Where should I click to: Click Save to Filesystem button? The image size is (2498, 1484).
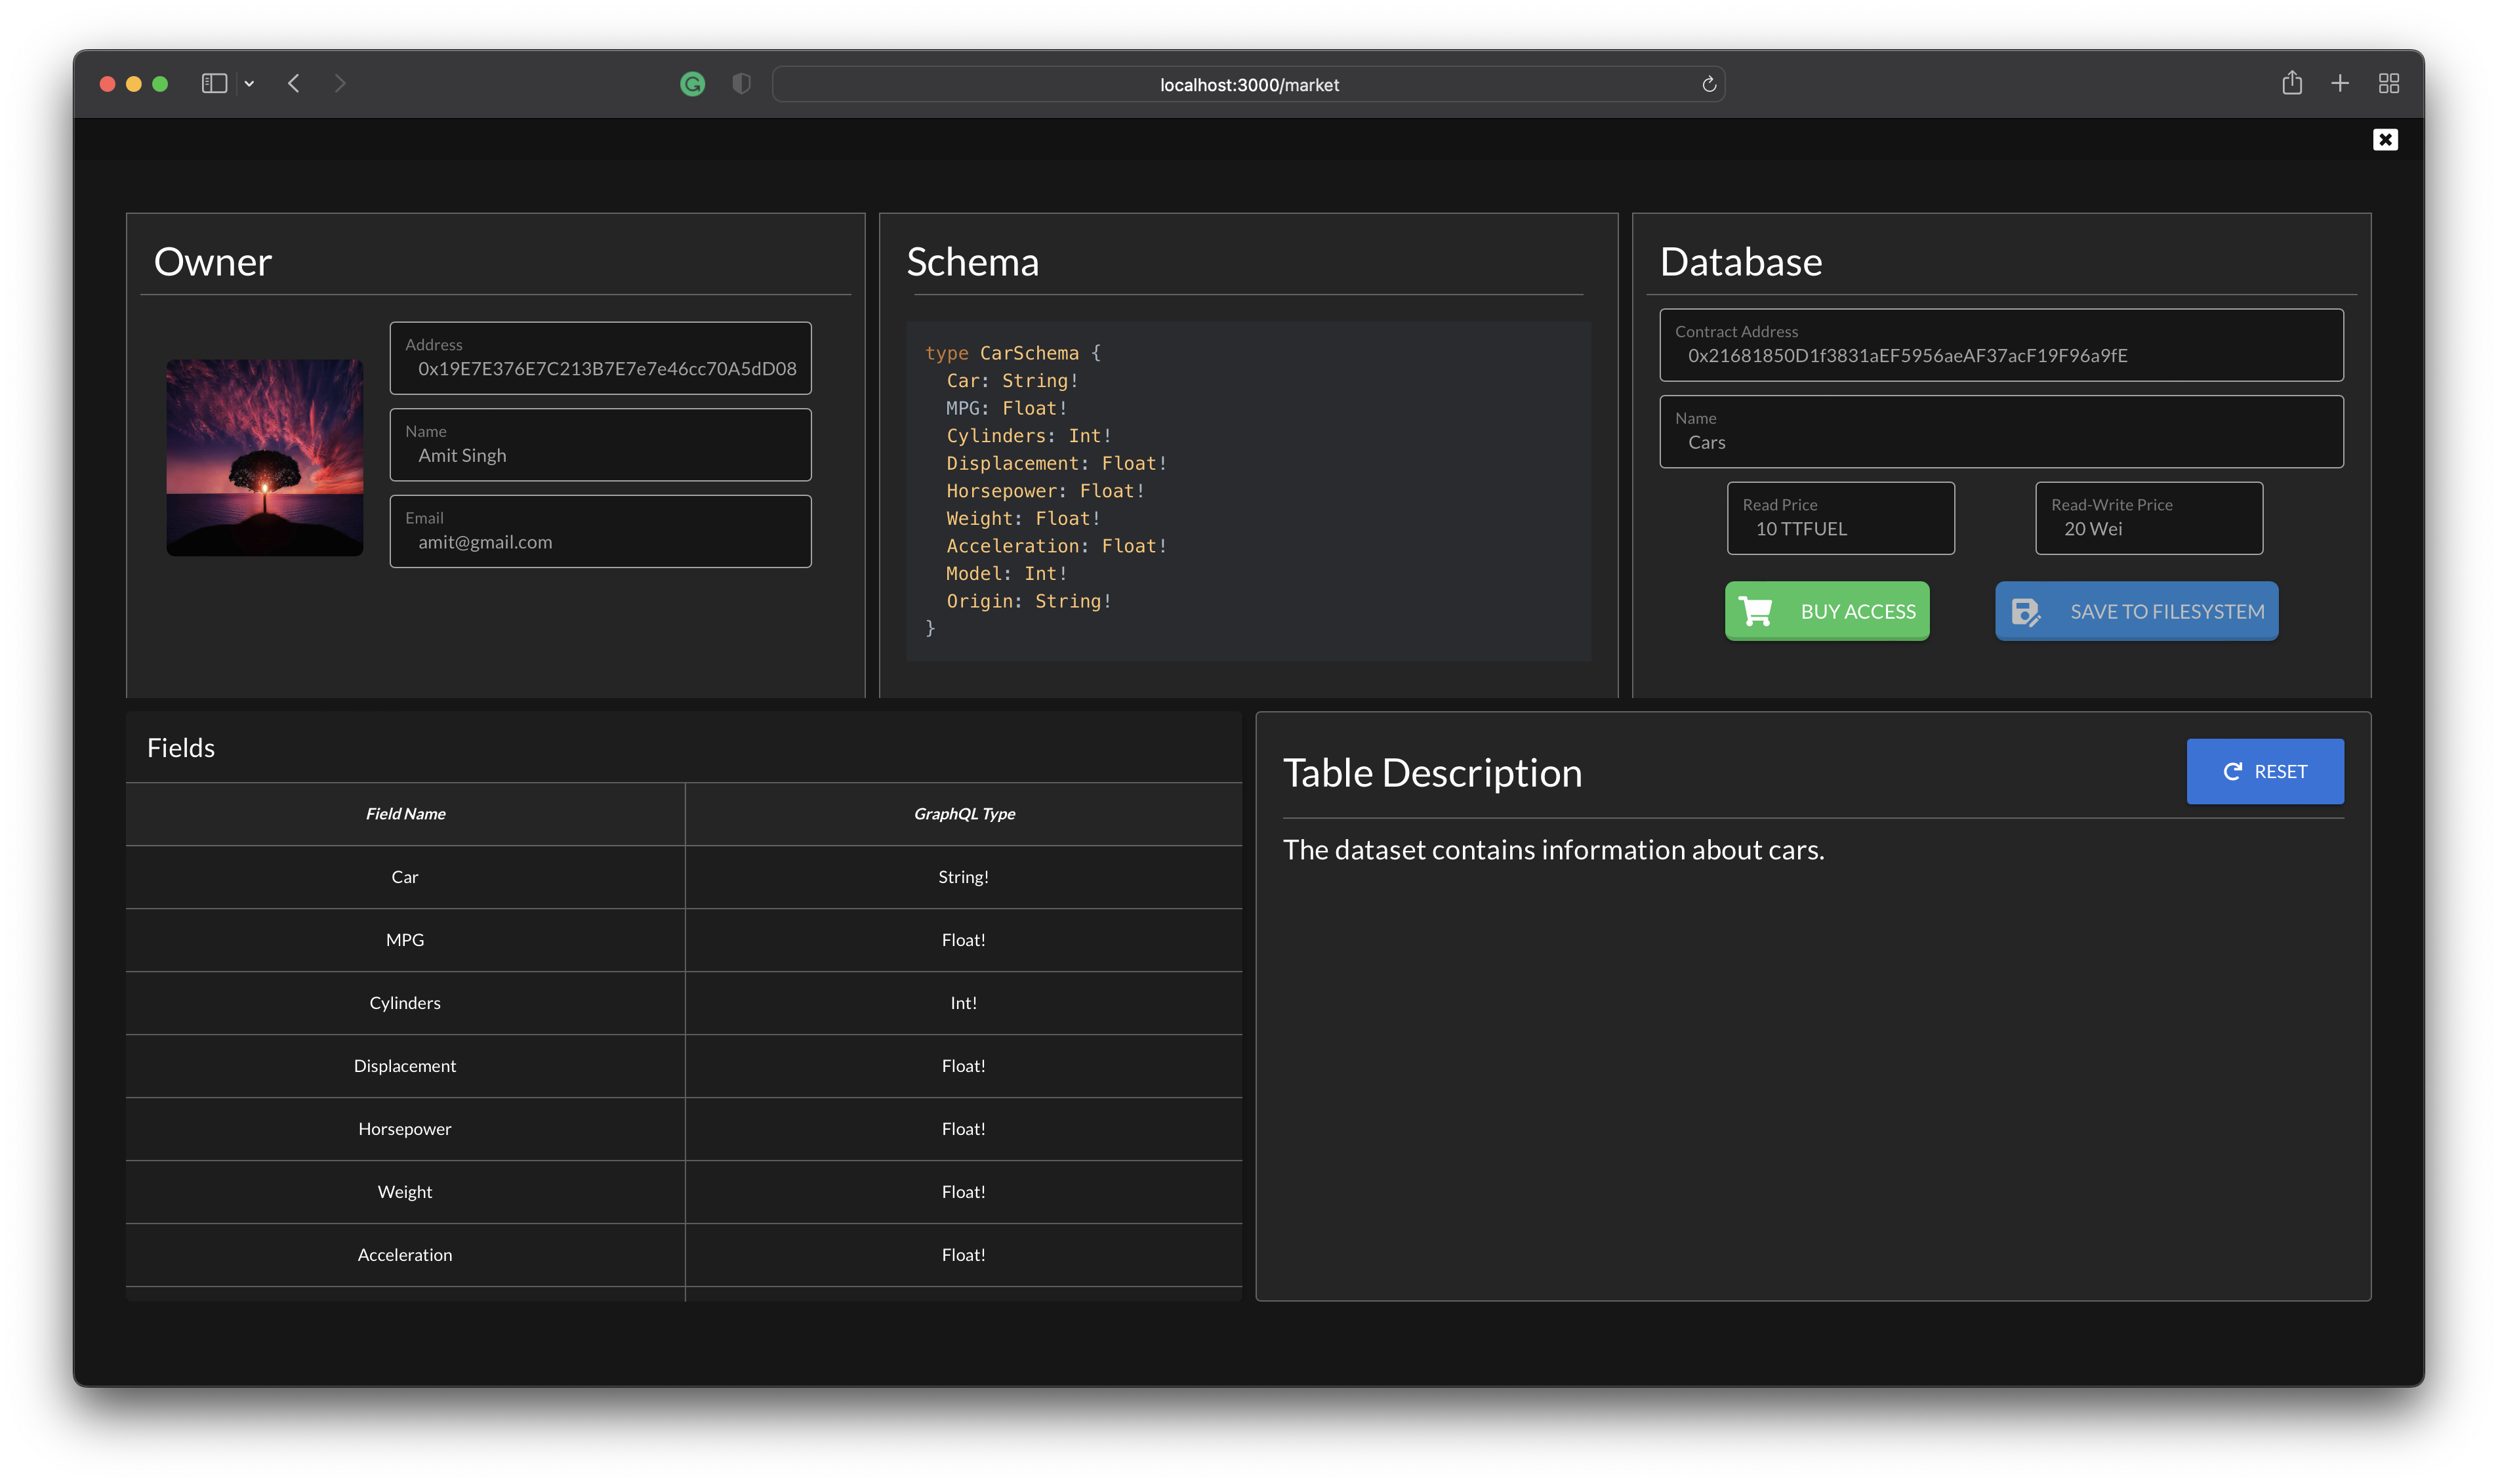[x=2136, y=611]
